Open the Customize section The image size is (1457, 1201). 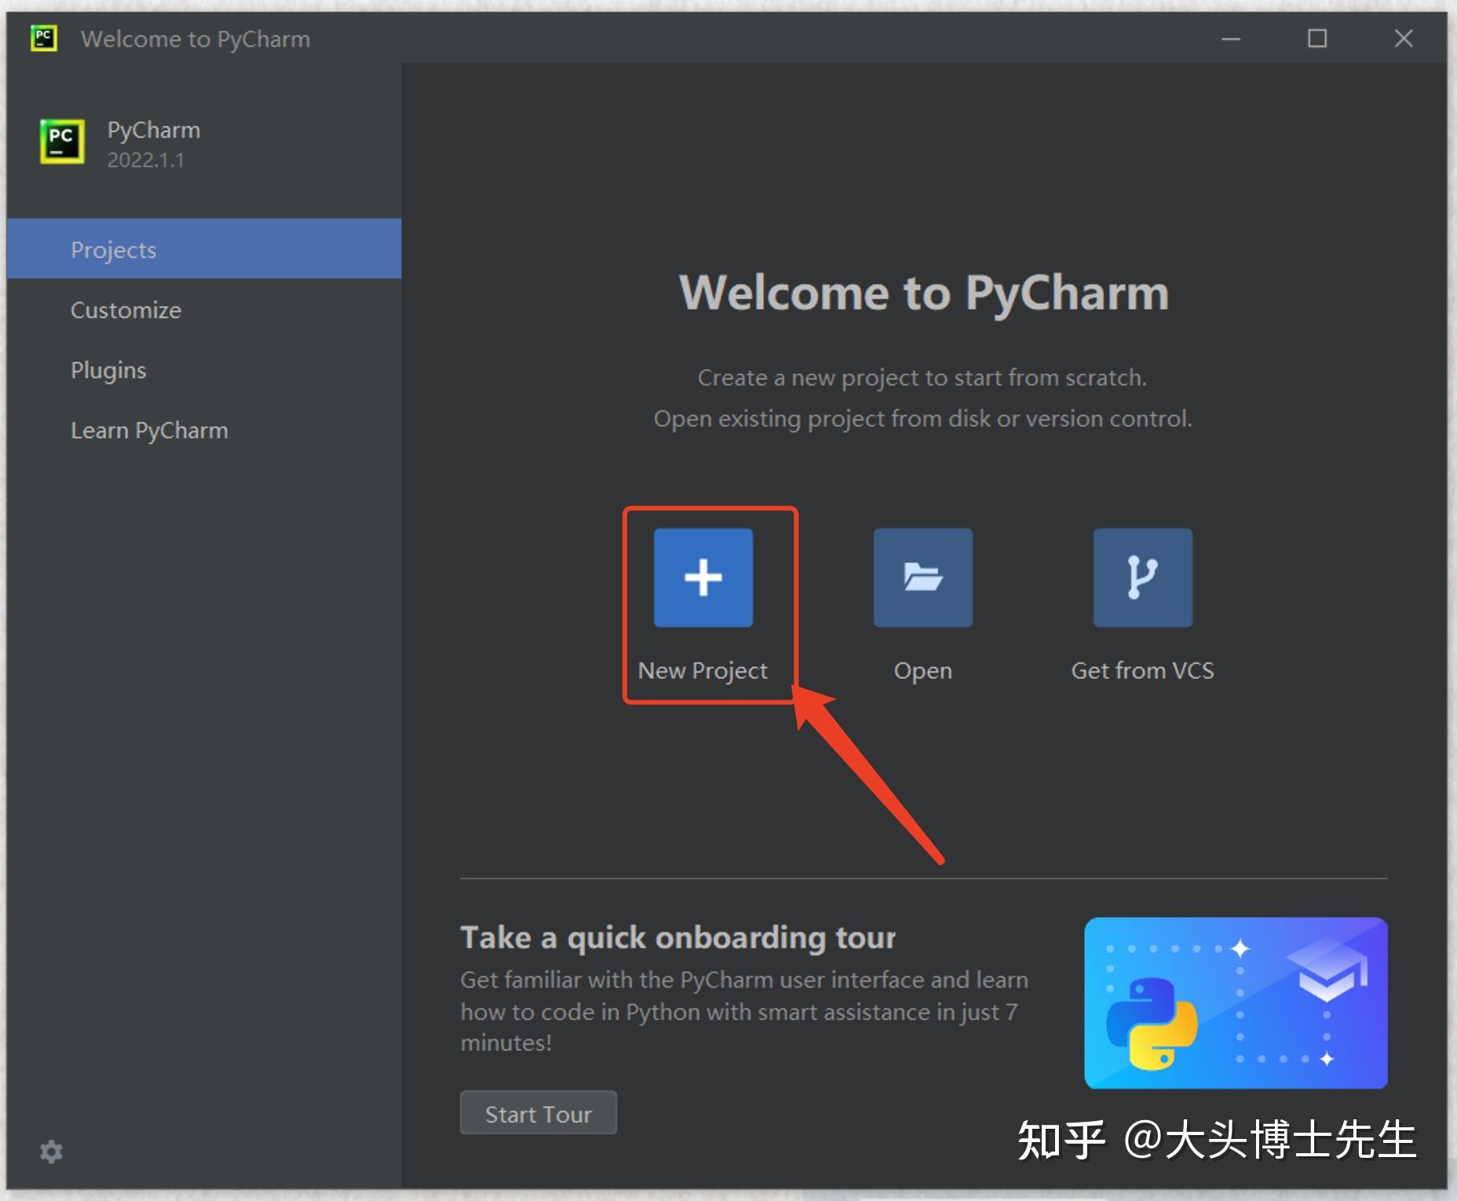[x=126, y=309]
